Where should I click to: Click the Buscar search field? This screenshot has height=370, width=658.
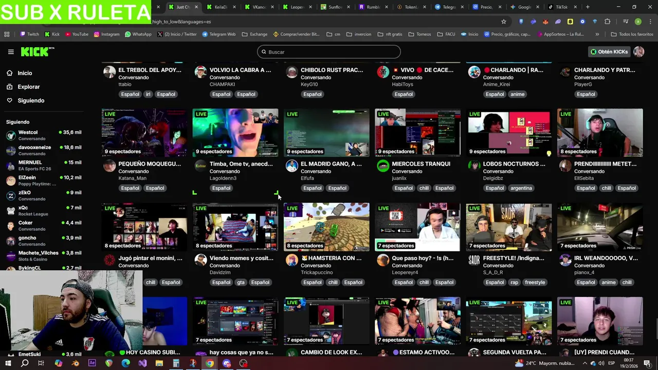328,52
